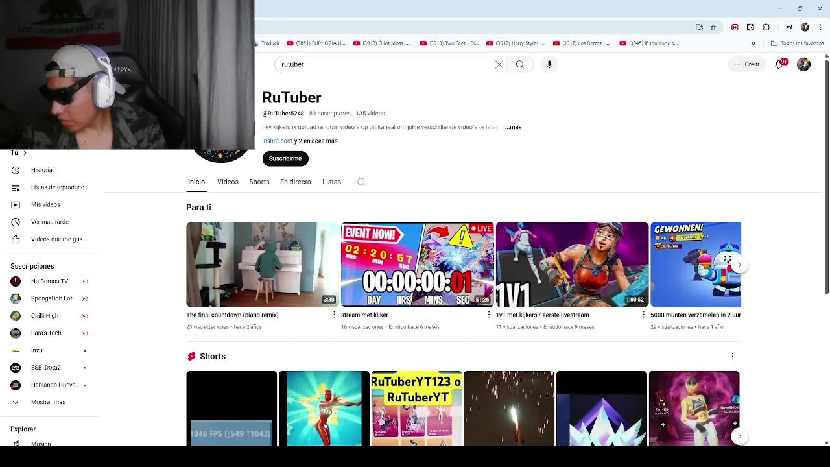
Task: Expand the Tú section chevron
Action: pyautogui.click(x=25, y=153)
